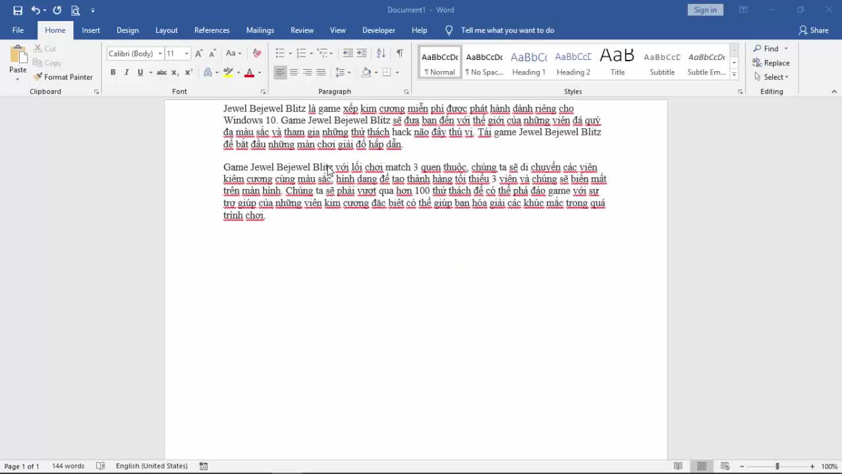Repeat the last action (redo icon)
842x474 pixels.
[57, 10]
